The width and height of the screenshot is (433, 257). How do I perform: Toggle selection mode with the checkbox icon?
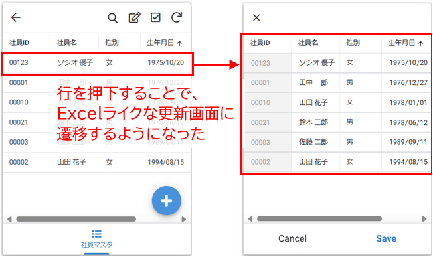tap(155, 17)
